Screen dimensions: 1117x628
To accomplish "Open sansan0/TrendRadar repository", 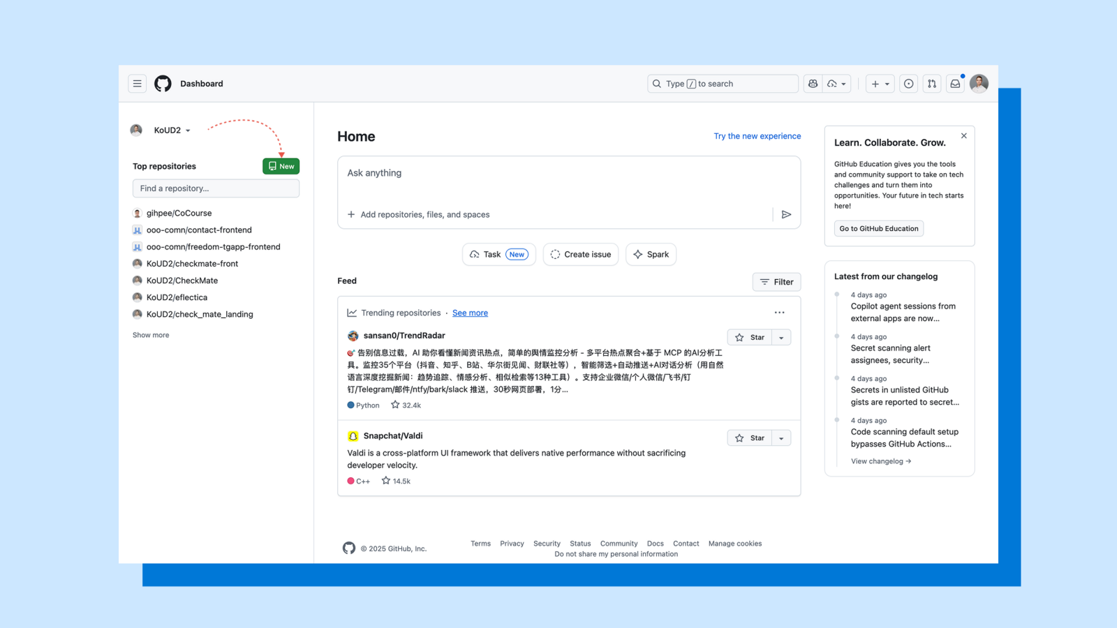I will point(404,336).
